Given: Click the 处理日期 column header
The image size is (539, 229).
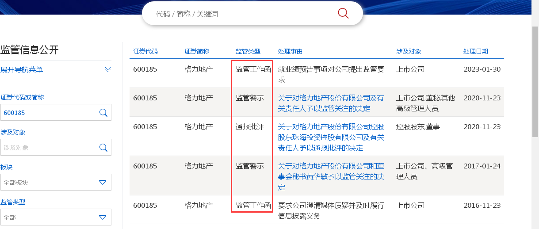Looking at the screenshot, I should pyautogui.click(x=476, y=51).
